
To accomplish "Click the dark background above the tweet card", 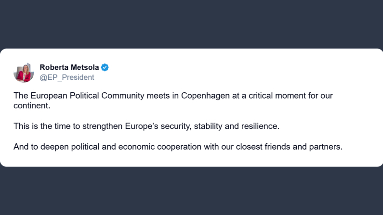I will [191, 24].
